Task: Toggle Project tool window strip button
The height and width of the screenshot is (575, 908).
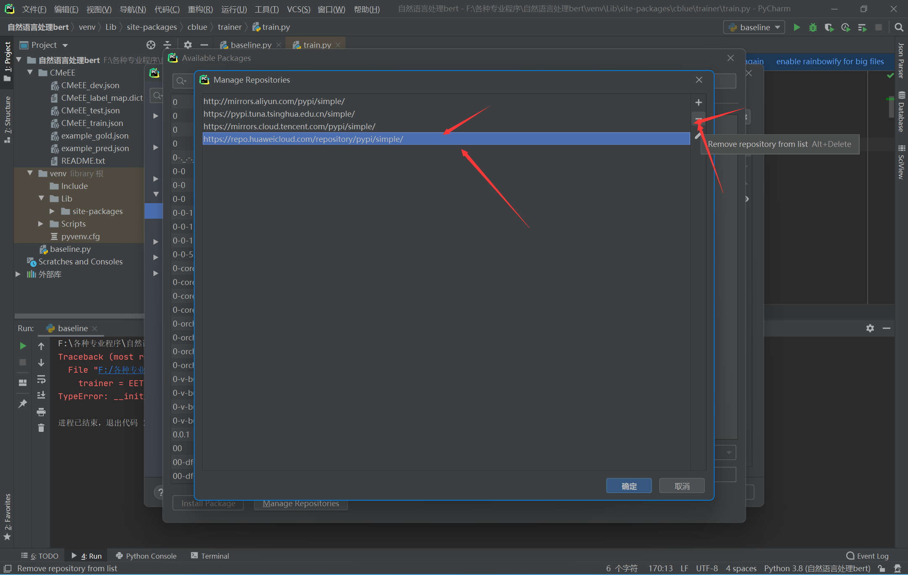Action: pos(7,61)
